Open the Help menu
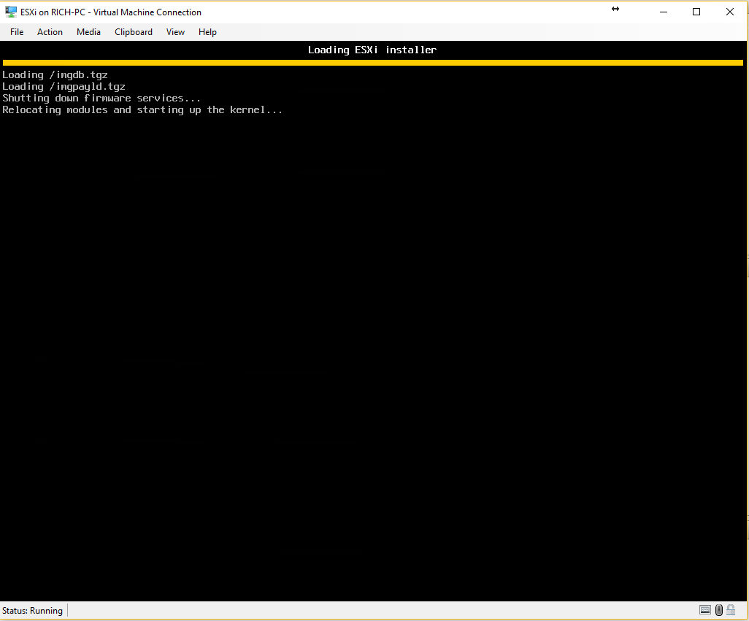Viewport: 749px width, 621px height. (207, 32)
